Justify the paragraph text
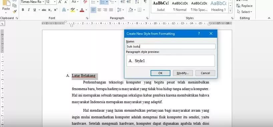 (x=111, y=10)
